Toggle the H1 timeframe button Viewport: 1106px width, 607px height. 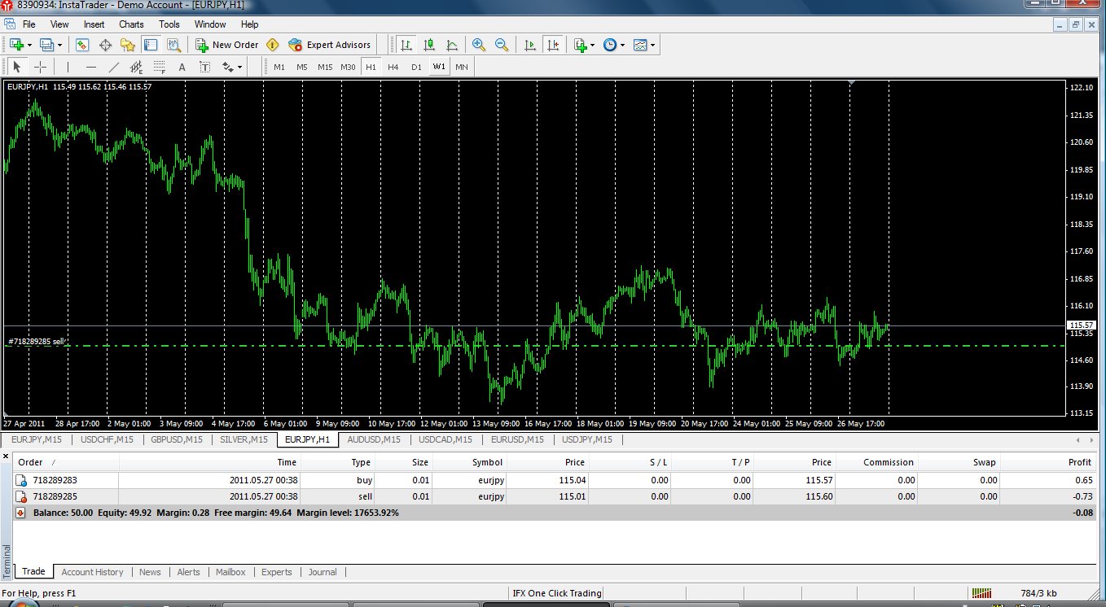point(371,67)
